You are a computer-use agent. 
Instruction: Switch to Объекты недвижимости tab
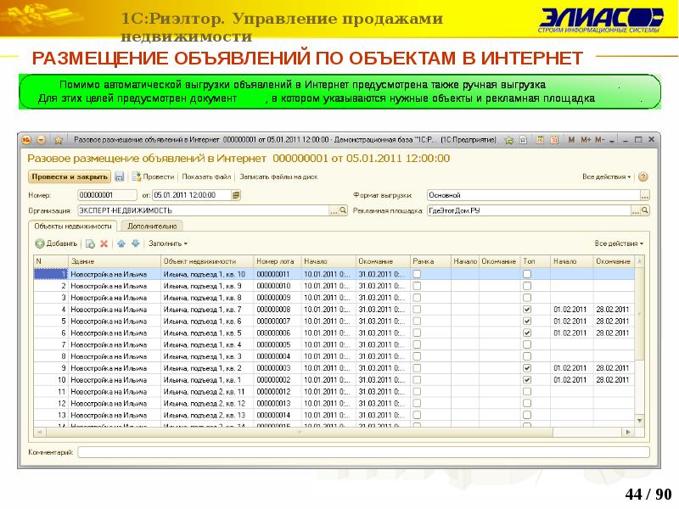click(x=73, y=226)
